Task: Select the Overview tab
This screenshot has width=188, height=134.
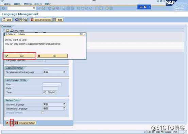Action: tap(6, 26)
